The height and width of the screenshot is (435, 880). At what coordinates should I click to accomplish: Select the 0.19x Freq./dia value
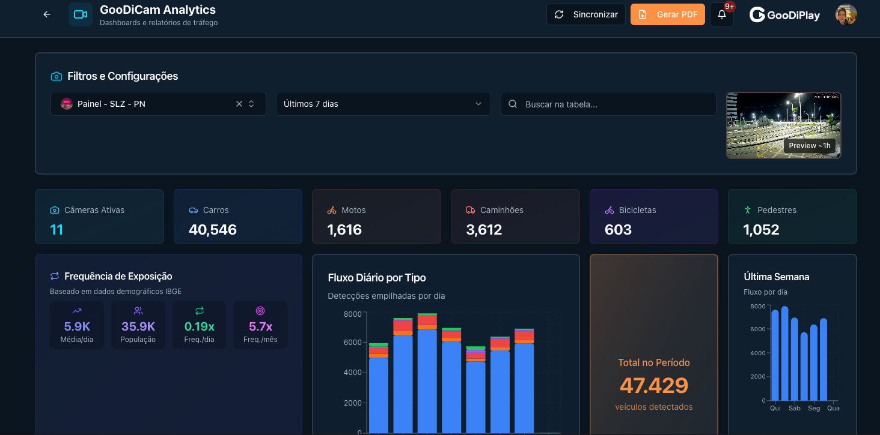200,327
